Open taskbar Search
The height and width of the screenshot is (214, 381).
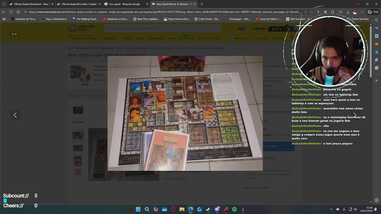(x=147, y=209)
